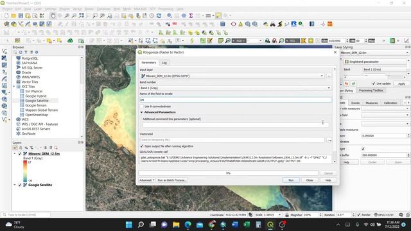The height and width of the screenshot is (231, 411).
Task: Open the Vector menu
Action: (x=77, y=9)
